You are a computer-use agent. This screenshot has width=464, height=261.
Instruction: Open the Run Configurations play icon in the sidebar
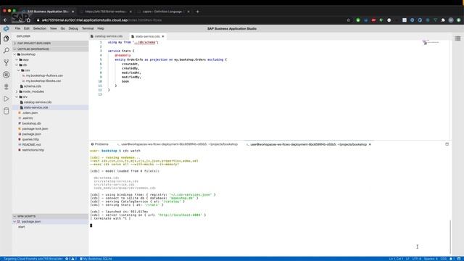pyautogui.click(x=7, y=99)
